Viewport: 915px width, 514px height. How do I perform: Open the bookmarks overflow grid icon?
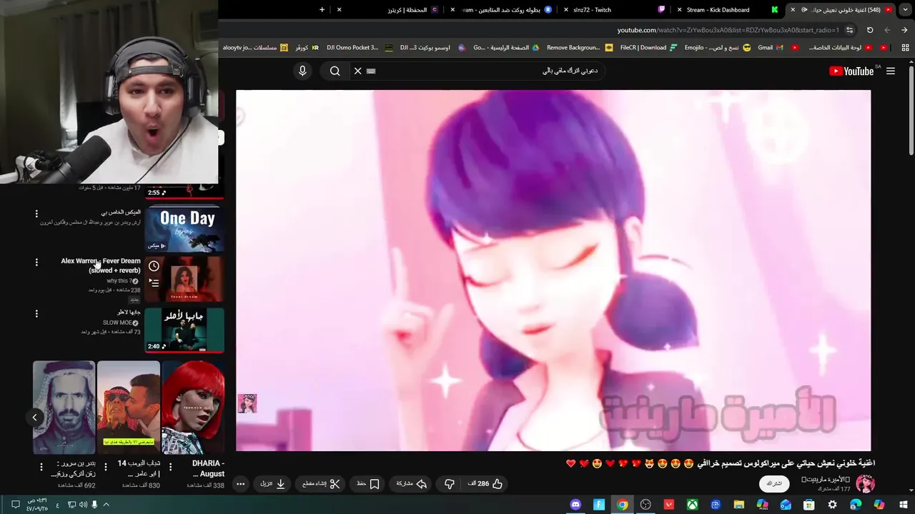point(905,48)
